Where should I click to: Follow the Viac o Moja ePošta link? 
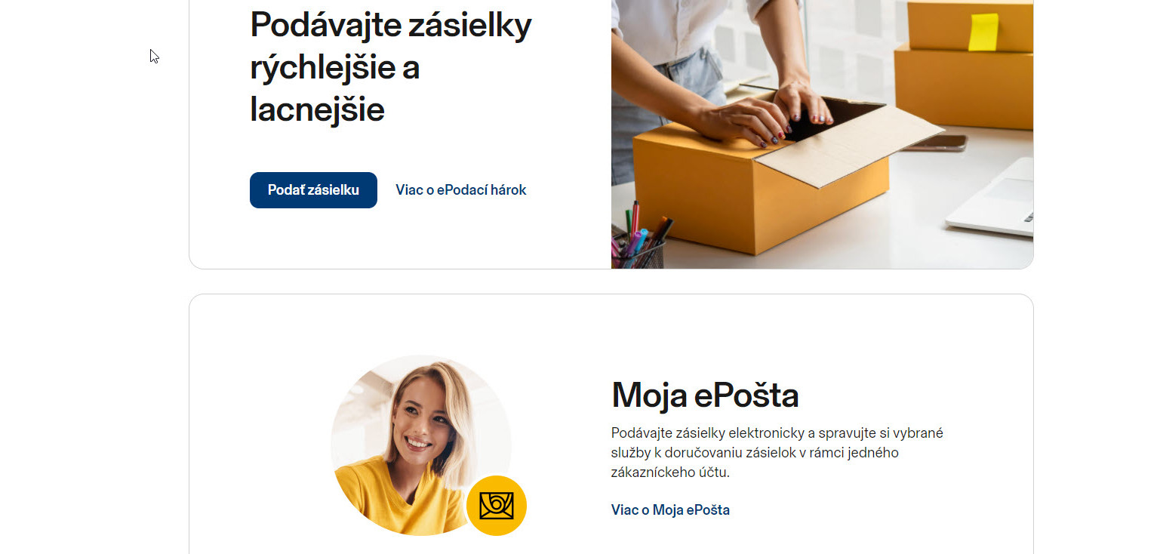click(x=670, y=509)
